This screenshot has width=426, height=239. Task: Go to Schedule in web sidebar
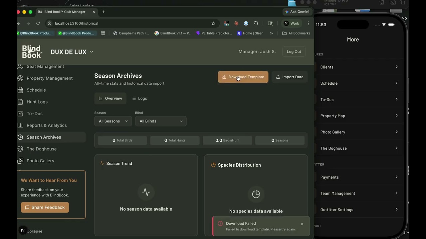pyautogui.click(x=52, y=90)
